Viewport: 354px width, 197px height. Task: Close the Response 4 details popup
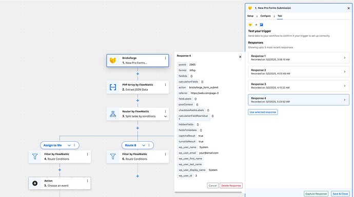point(240,57)
